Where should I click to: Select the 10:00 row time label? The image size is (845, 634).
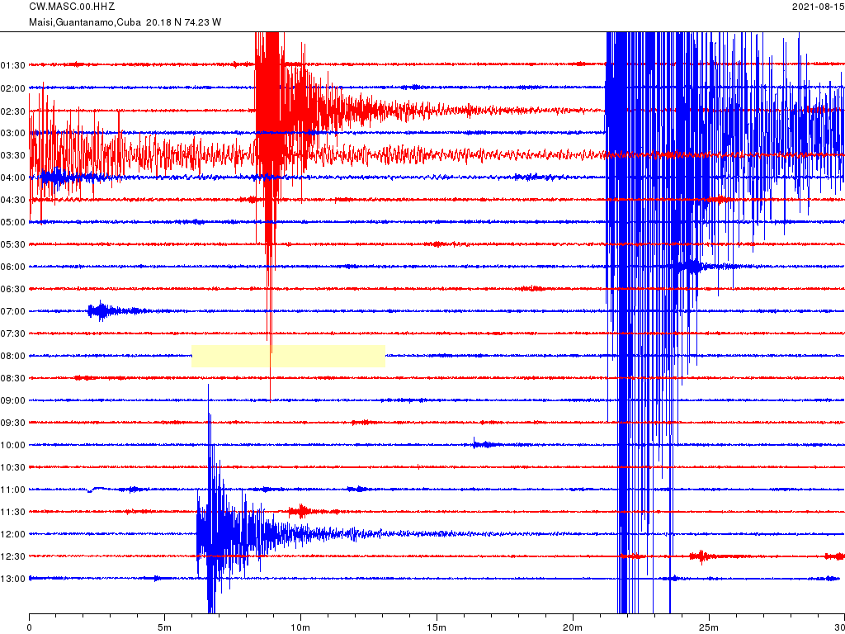(13, 445)
